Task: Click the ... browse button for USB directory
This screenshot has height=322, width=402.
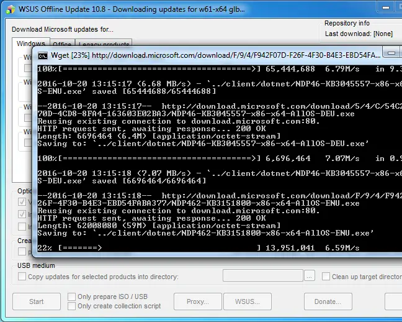Action: 310,277
